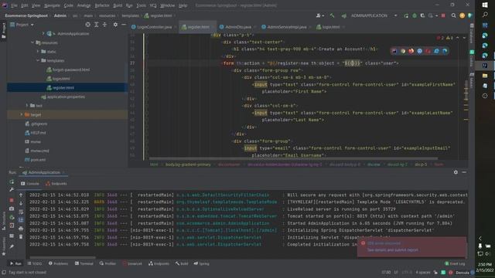Expand the target folder
495x278 pixels.
pyautogui.click(x=22, y=115)
